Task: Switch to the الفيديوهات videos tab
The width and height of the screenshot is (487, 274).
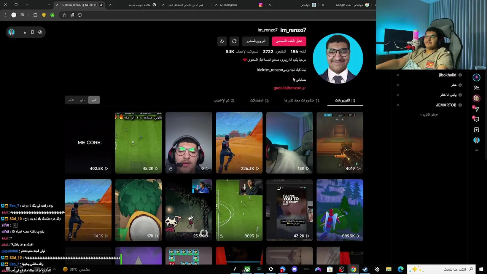Action: click(x=345, y=100)
